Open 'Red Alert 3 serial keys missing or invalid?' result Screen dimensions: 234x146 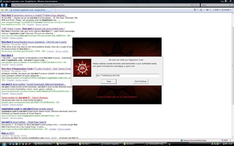34,15
